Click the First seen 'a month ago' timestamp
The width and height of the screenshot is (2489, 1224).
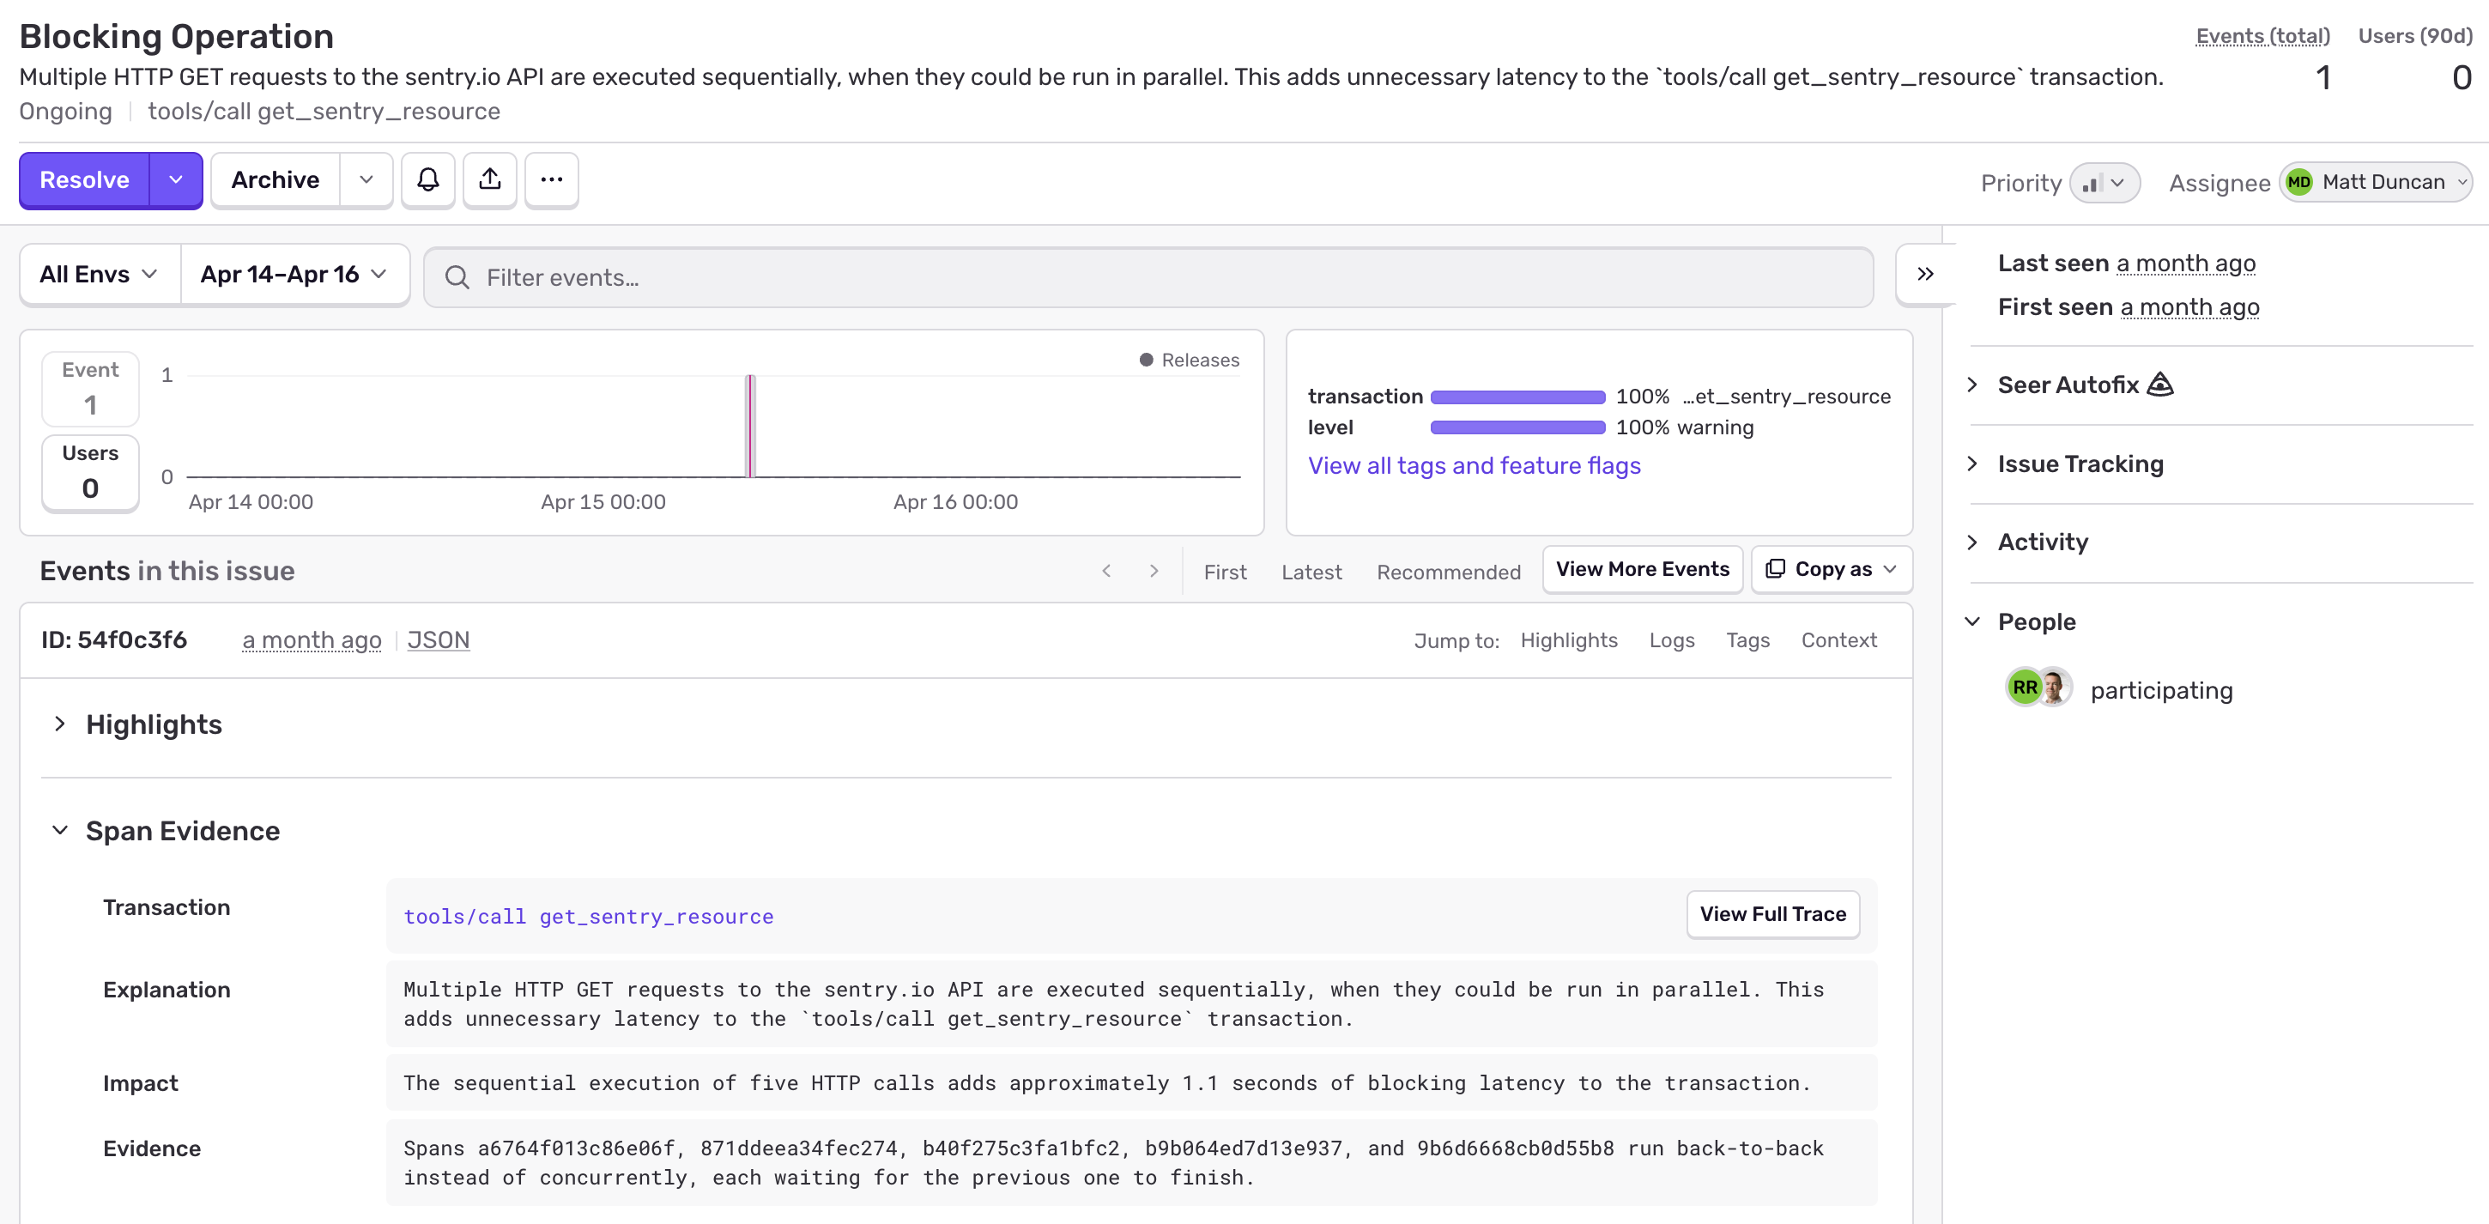2189,307
